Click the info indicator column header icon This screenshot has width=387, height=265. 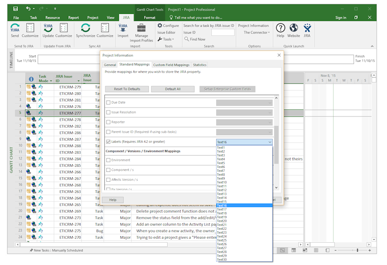click(31, 79)
